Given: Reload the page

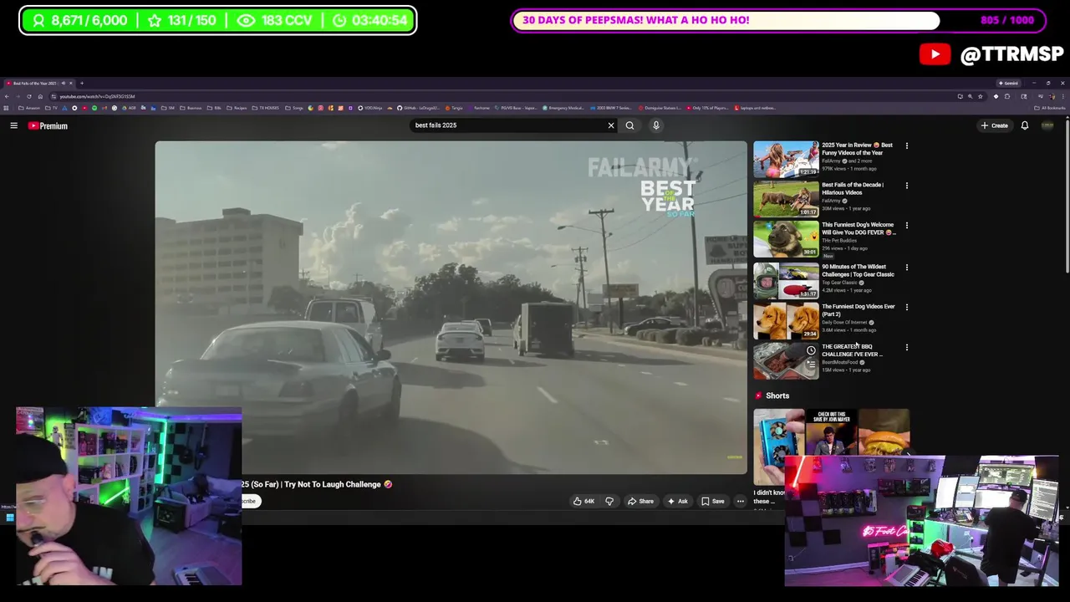Looking at the screenshot, I should click(29, 96).
